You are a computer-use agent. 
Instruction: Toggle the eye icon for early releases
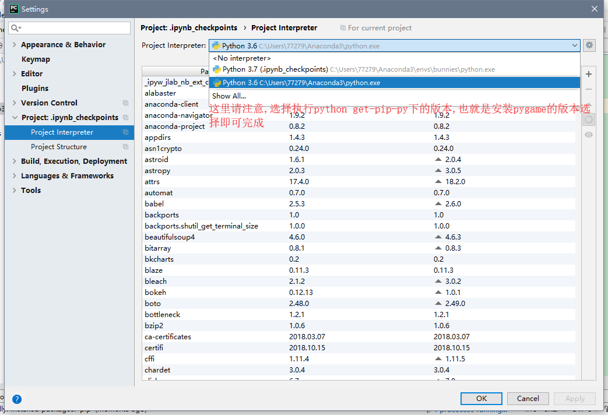click(589, 135)
